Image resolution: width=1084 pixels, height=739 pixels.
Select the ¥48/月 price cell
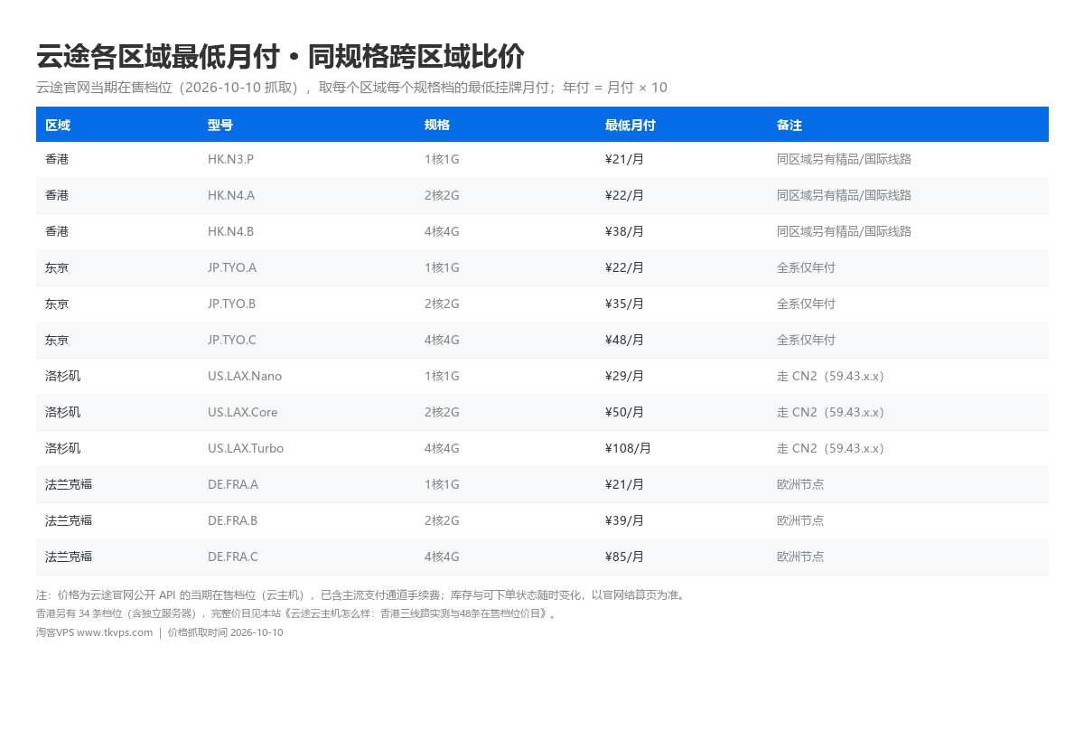(625, 340)
